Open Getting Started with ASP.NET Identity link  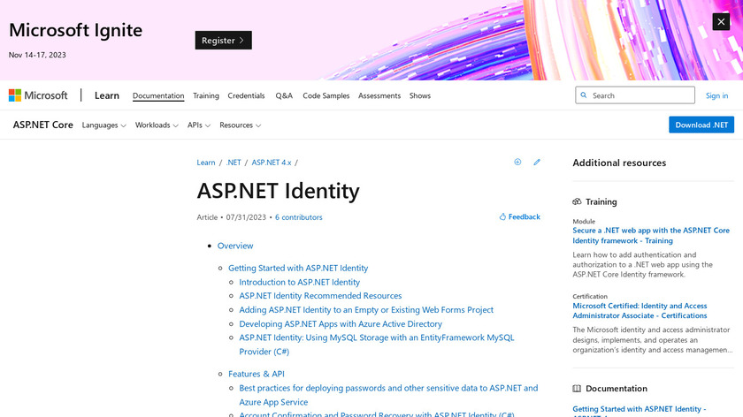[x=298, y=268]
